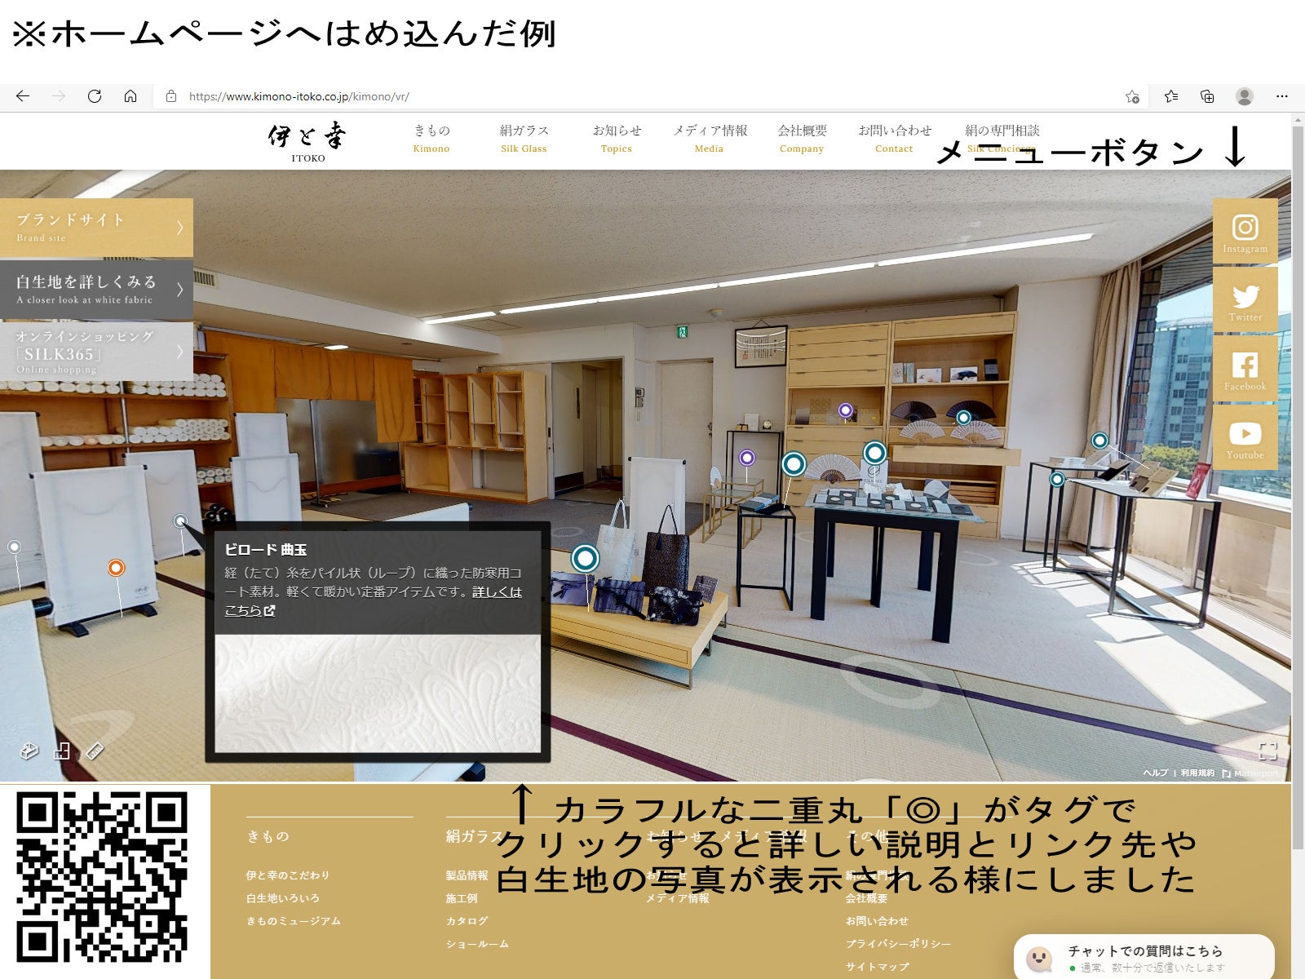Switch to dollhouse view in the VR viewer
1305x979 pixels.
(29, 751)
